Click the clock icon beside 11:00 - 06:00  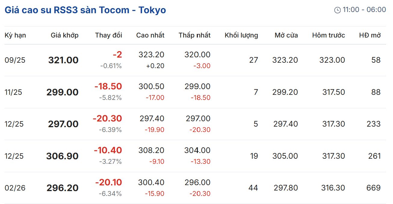[x=337, y=10]
